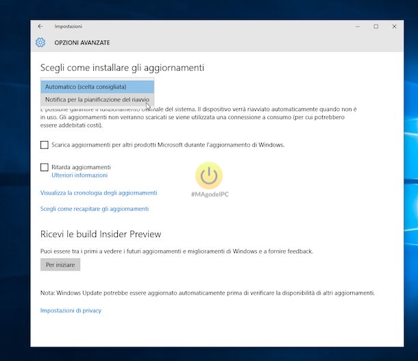Click the Nota: Windows Update paragraph
This screenshot has width=418, height=361.
(208, 292)
